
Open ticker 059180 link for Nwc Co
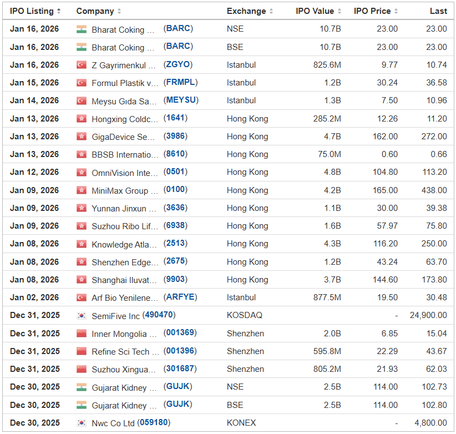pyautogui.click(x=154, y=422)
